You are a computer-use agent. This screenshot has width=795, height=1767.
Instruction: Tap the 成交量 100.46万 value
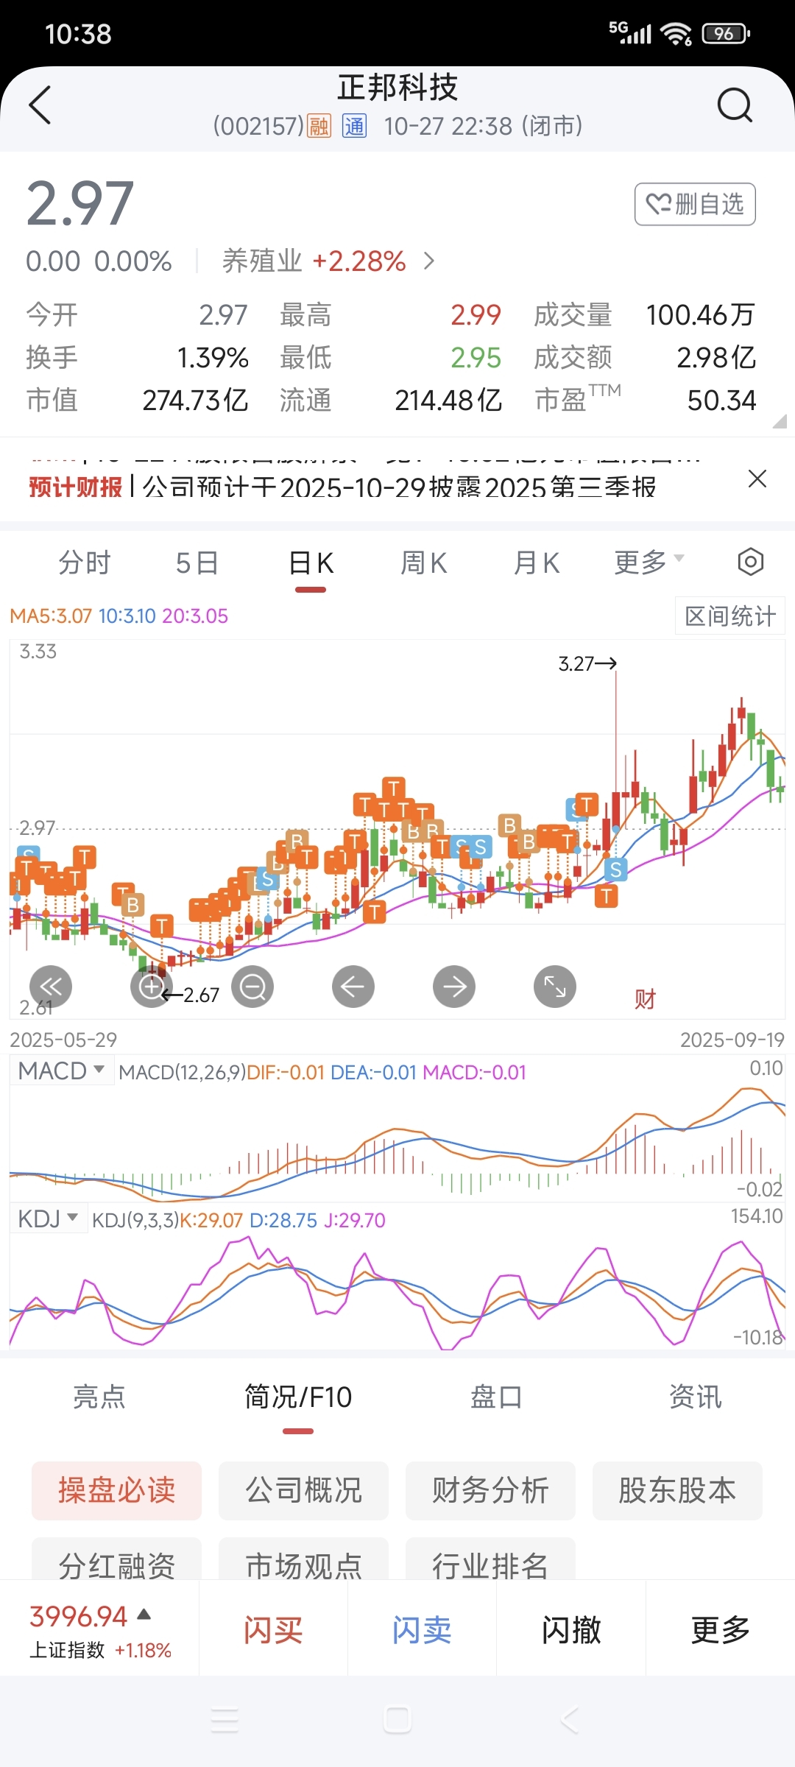(701, 314)
